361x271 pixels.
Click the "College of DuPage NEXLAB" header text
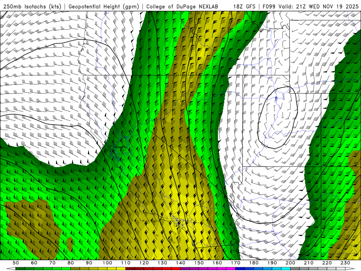(x=182, y=7)
